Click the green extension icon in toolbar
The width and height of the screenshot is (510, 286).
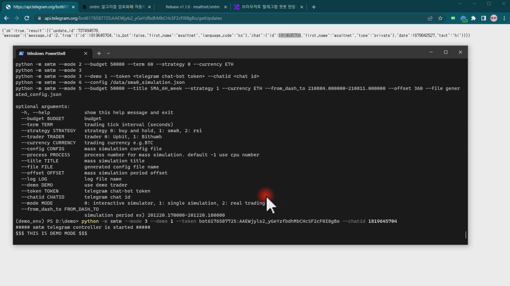point(453,18)
